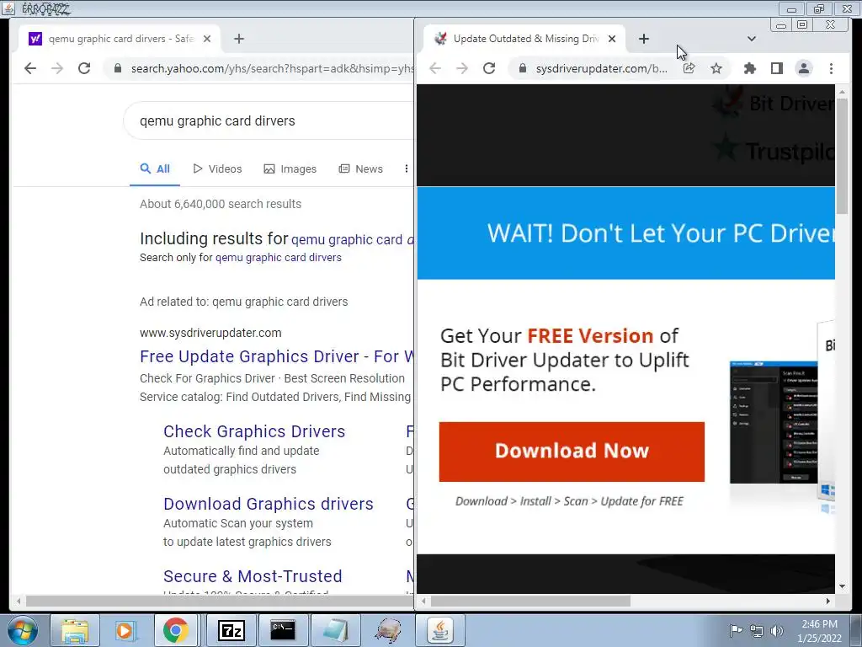
Task: Open the notepad-like taskbar icon
Action: click(335, 630)
